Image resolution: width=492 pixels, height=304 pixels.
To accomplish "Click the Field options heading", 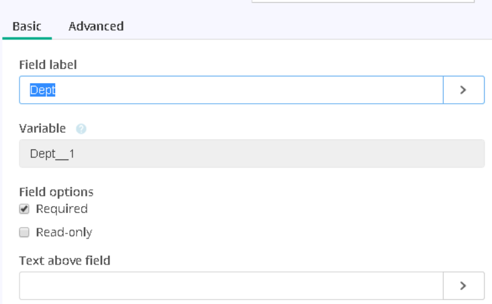I will (x=56, y=192).
